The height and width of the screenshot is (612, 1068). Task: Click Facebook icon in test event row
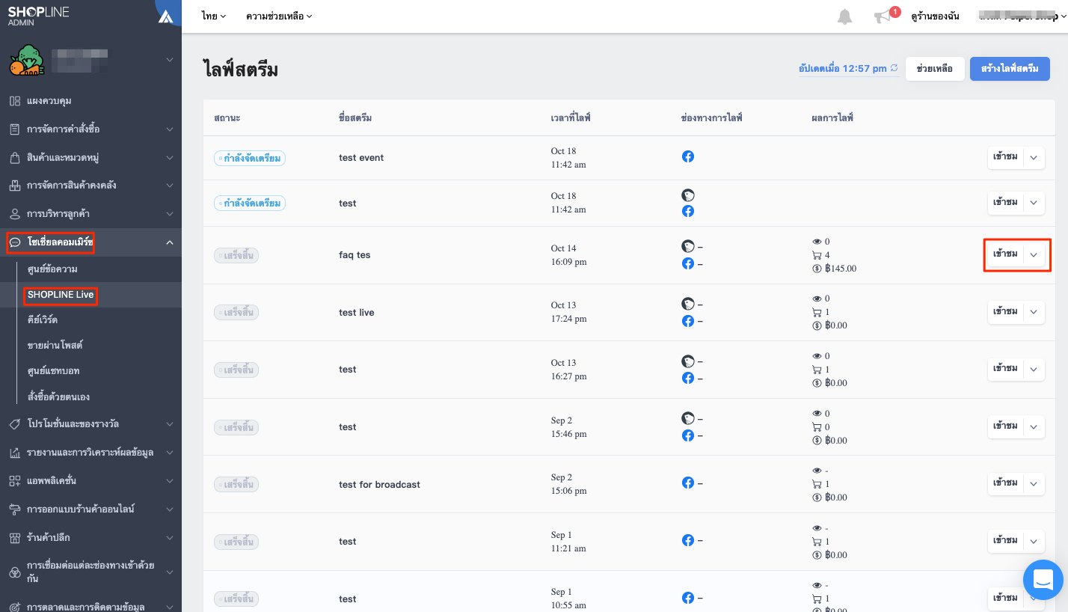688,157
